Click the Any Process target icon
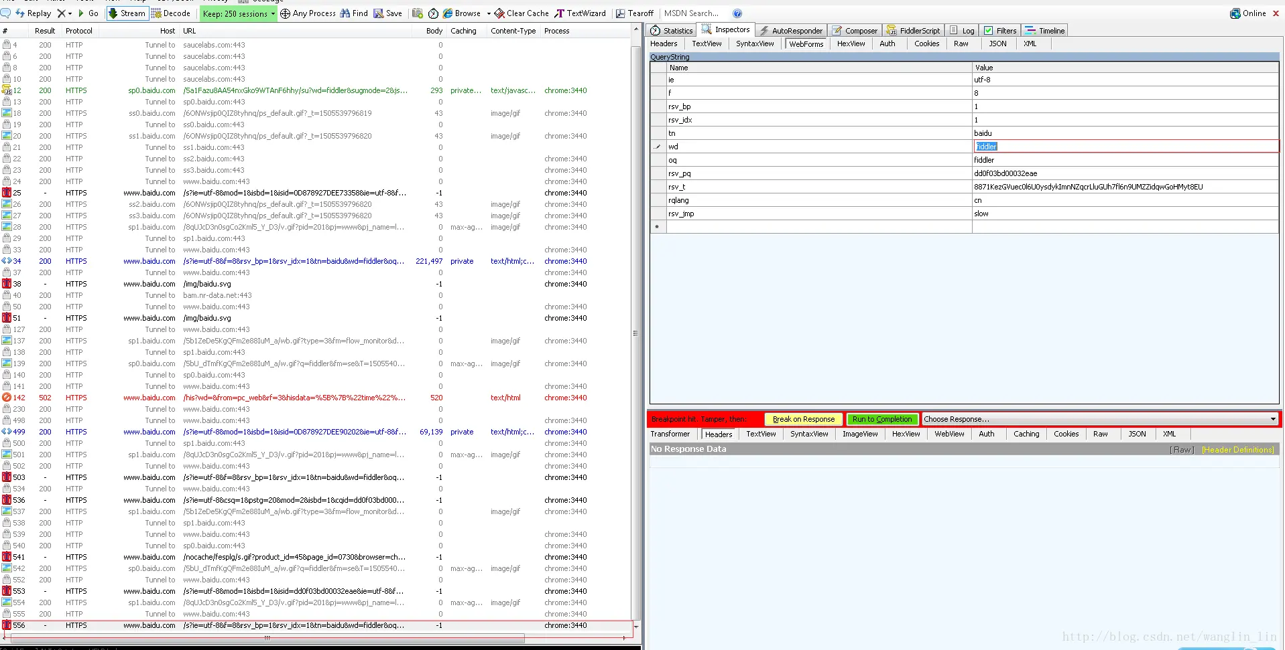 click(x=285, y=13)
